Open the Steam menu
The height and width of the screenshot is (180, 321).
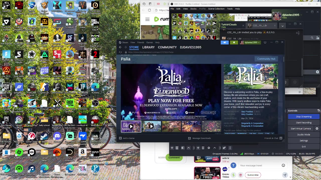coord(125,42)
